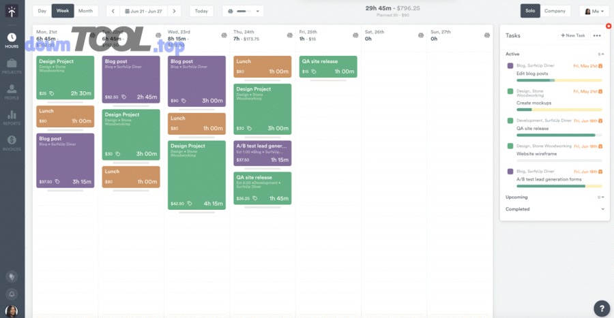Click the New Task button
The image size is (614, 318).
coord(572,35)
